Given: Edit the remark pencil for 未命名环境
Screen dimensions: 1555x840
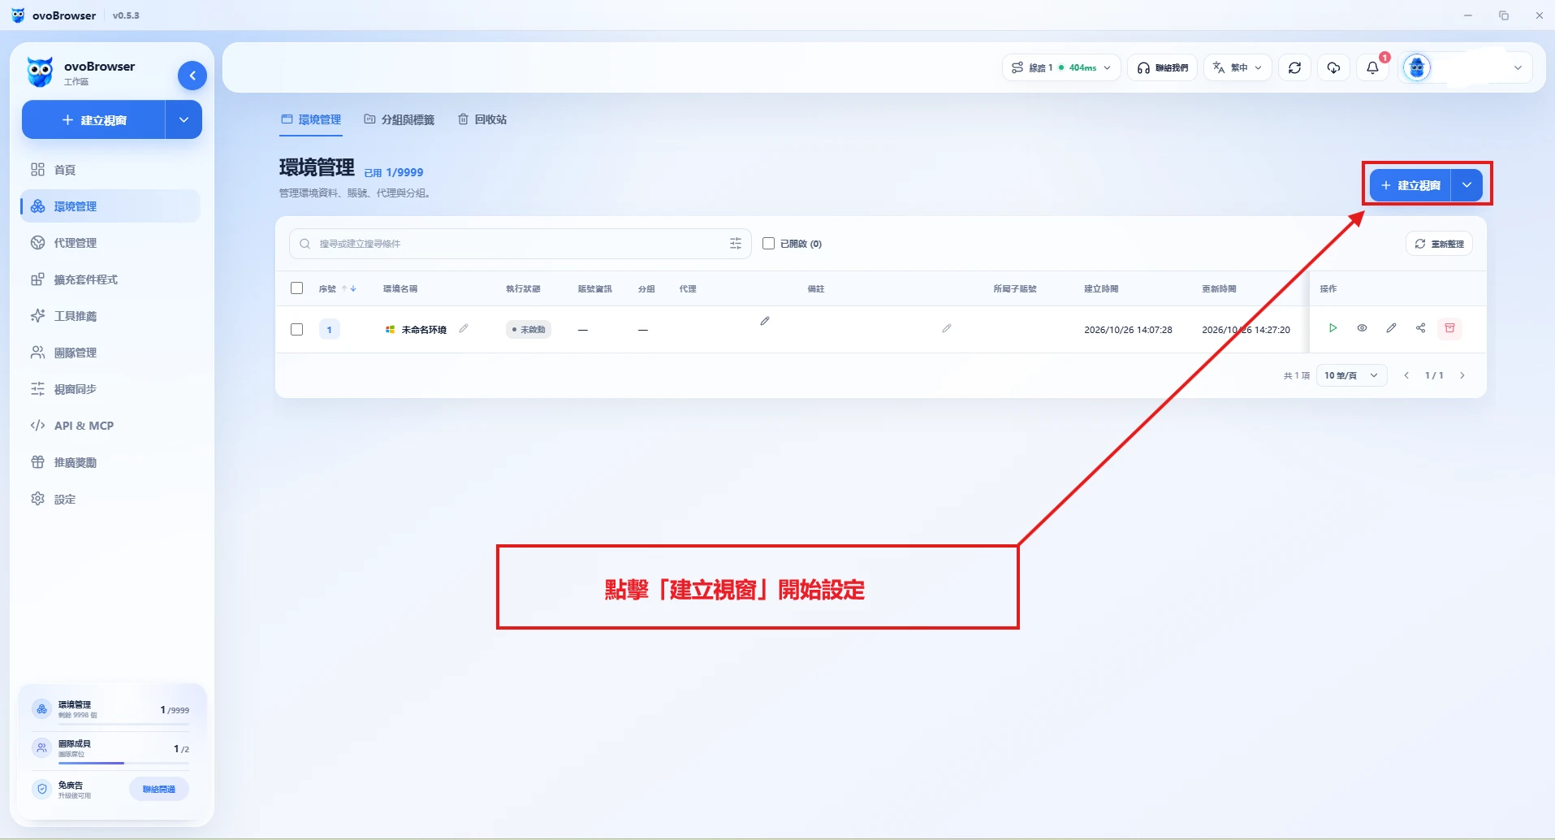Looking at the screenshot, I should coord(947,328).
